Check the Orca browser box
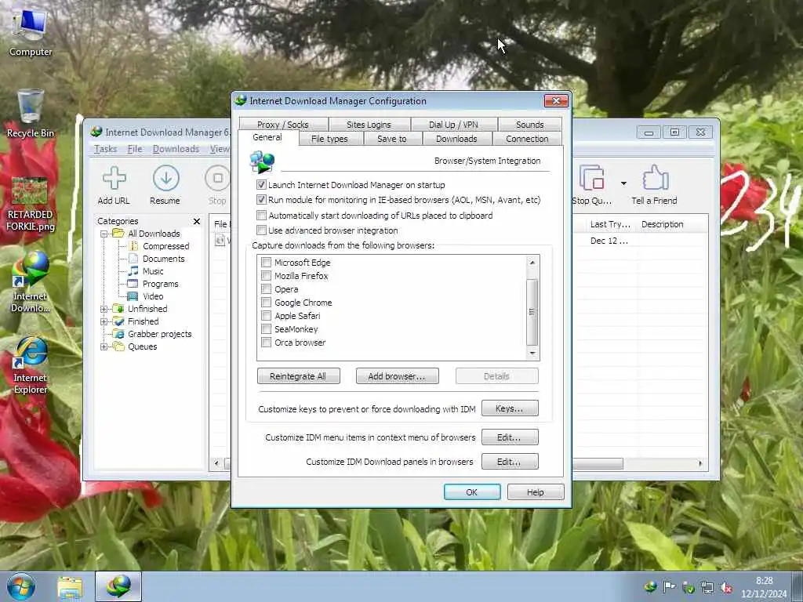This screenshot has height=602, width=803. (267, 343)
